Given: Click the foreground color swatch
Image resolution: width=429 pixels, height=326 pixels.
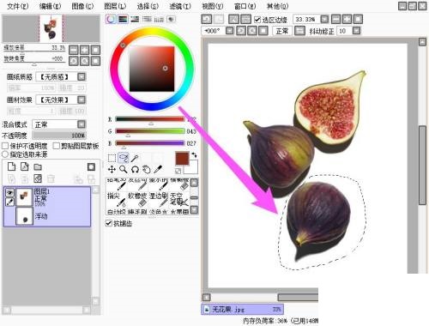Looking at the screenshot, I should (182, 158).
